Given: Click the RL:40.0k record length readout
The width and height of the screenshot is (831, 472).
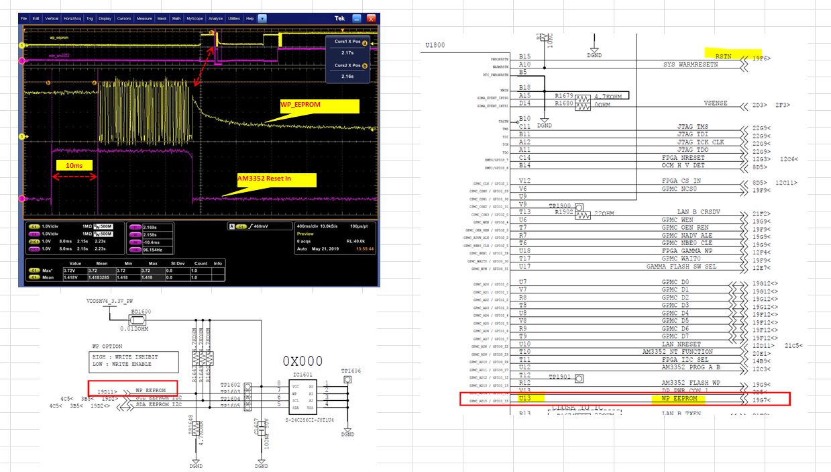Looking at the screenshot, I should pyautogui.click(x=355, y=241).
